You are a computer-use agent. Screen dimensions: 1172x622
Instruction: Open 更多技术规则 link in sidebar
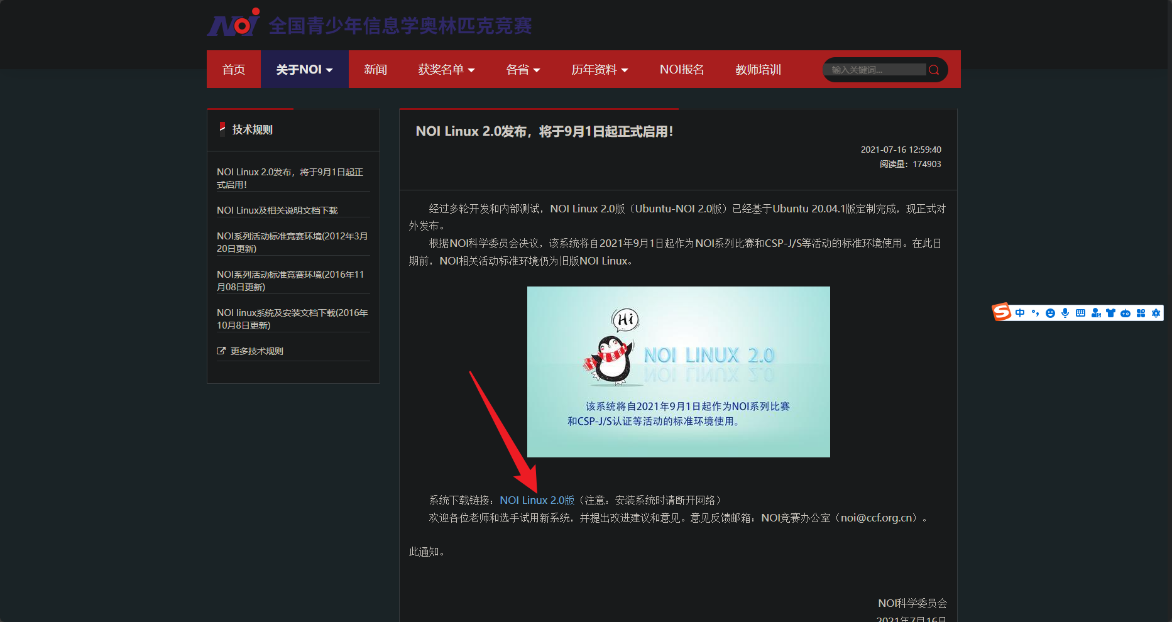tap(256, 351)
